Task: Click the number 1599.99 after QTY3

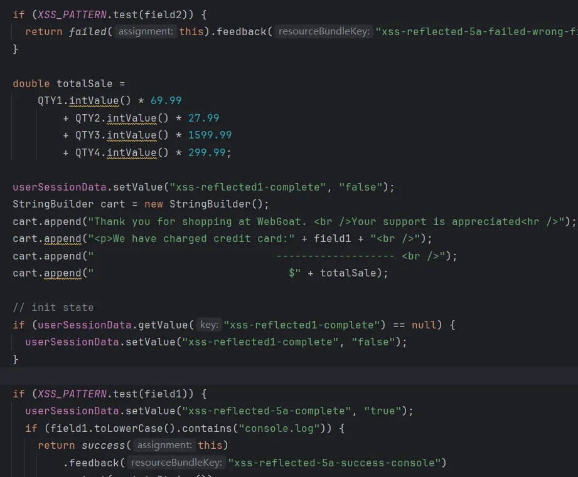Action: click(x=210, y=135)
